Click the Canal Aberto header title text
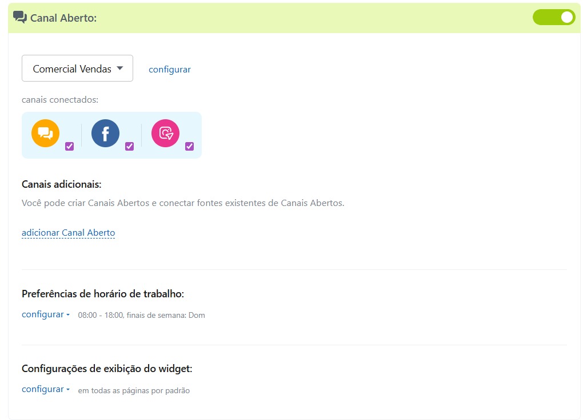Image resolution: width=583 pixels, height=420 pixels. (63, 18)
